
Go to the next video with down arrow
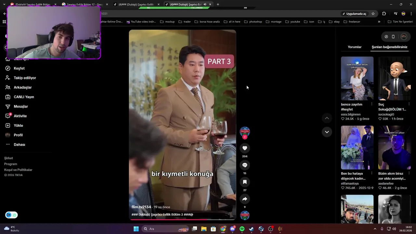[327, 132]
